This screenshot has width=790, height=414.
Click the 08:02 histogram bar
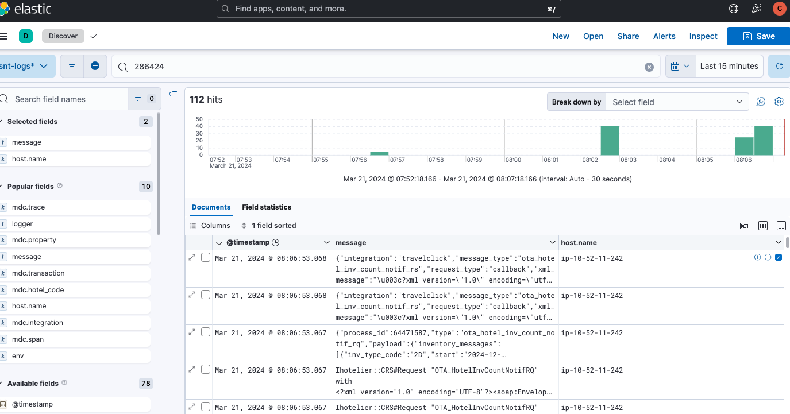coord(610,140)
